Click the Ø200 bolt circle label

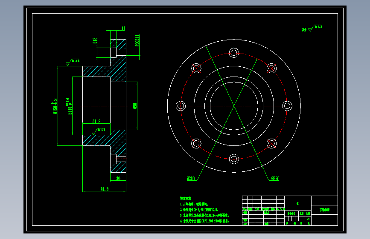click(191, 179)
